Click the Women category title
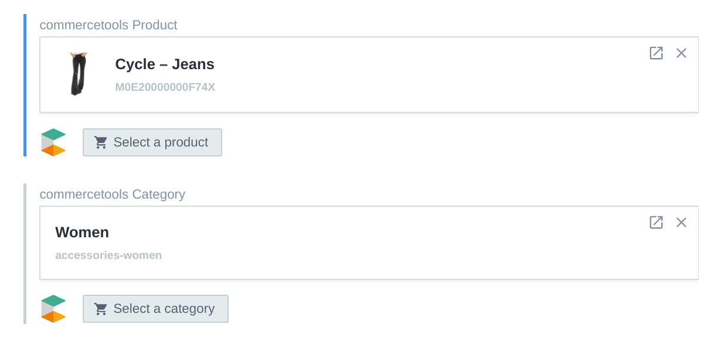The height and width of the screenshot is (348, 721). (x=82, y=233)
